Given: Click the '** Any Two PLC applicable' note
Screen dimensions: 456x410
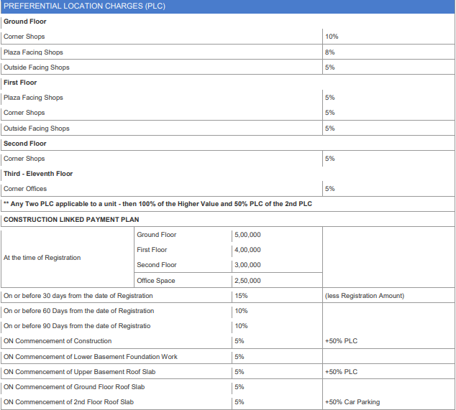Looking at the screenshot, I should click(x=158, y=204).
